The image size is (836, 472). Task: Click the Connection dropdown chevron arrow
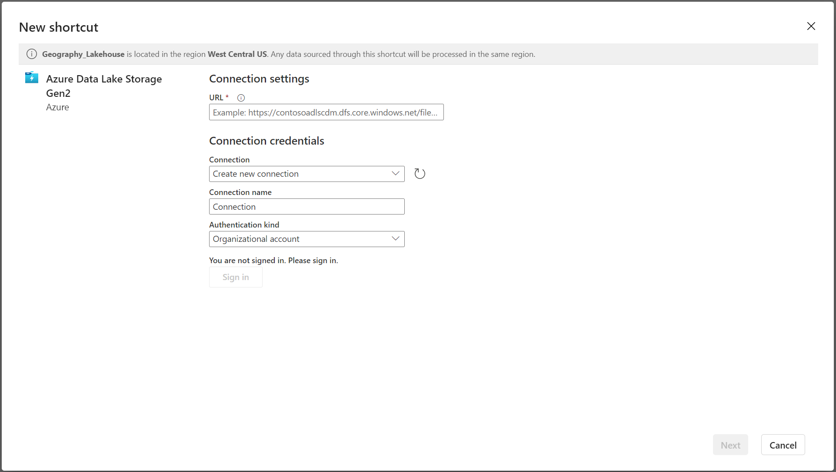pos(395,174)
